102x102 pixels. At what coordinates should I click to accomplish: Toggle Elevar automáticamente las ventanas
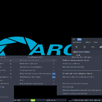pos(82,90)
